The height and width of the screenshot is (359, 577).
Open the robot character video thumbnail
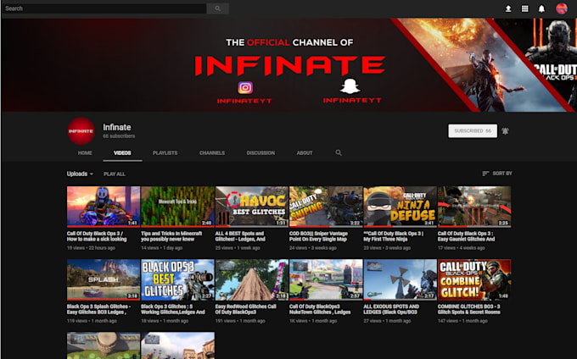(x=104, y=207)
